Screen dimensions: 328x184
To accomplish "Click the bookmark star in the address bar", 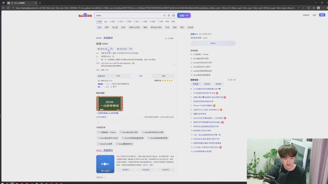I will (303, 8).
